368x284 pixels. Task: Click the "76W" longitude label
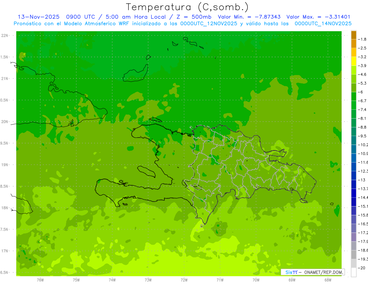pyautogui.click(x=40, y=280)
